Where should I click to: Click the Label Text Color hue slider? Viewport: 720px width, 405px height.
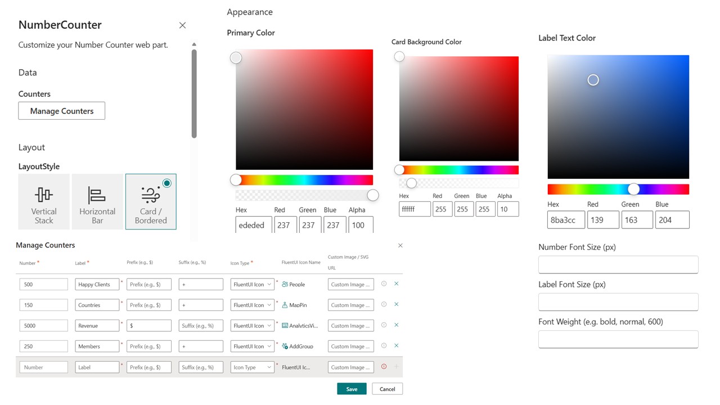click(618, 190)
